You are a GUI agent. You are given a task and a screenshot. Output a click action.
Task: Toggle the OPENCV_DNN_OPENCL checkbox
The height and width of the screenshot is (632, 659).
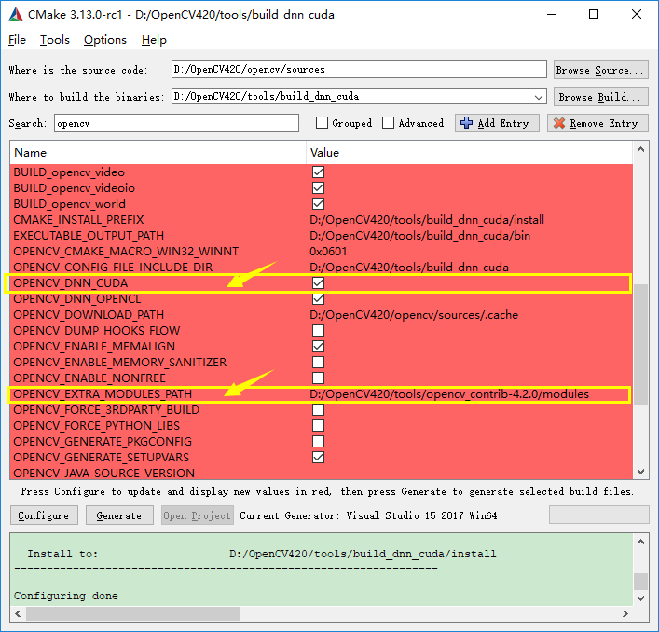pyautogui.click(x=318, y=299)
